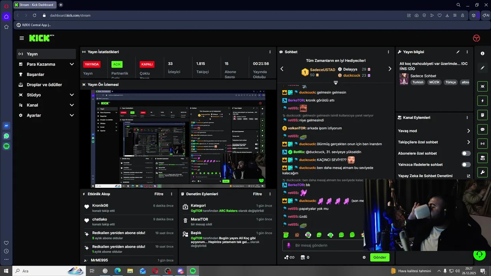This screenshot has height=276, width=491.
Task: Click the Turkish tag chip
Action: [x=418, y=82]
